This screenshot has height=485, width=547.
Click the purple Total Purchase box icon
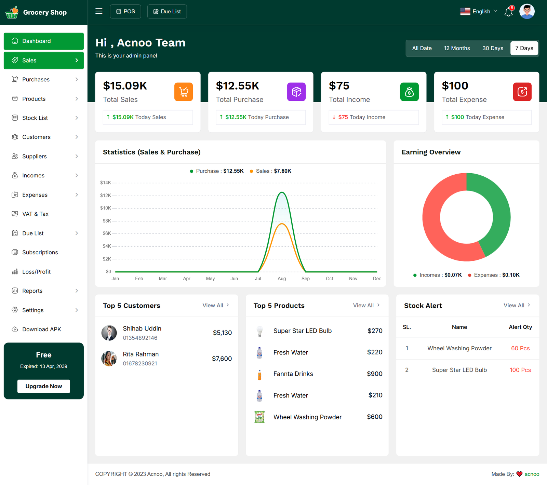point(296,92)
